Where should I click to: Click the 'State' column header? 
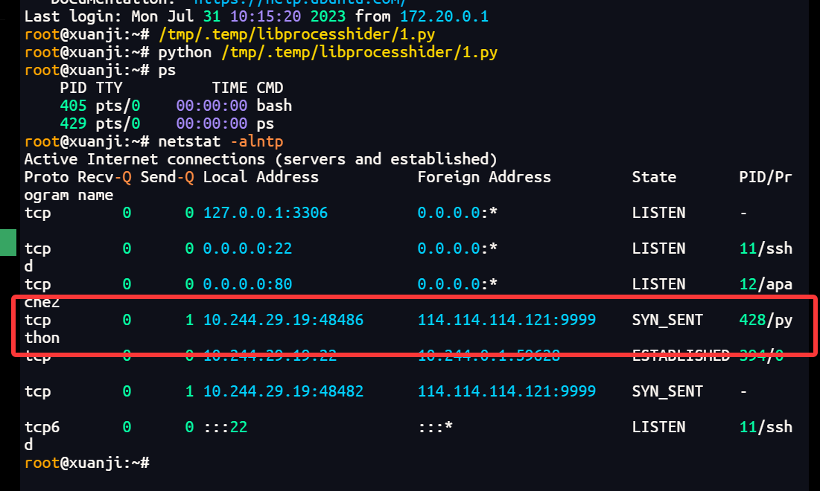click(654, 177)
